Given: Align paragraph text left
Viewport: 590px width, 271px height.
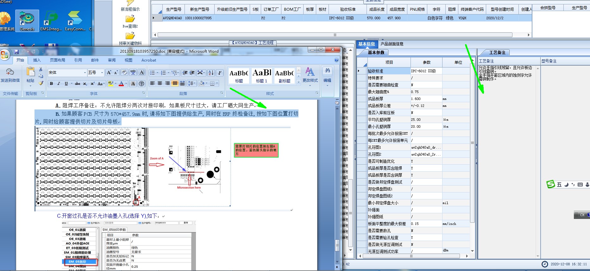Looking at the screenshot, I should [152, 83].
